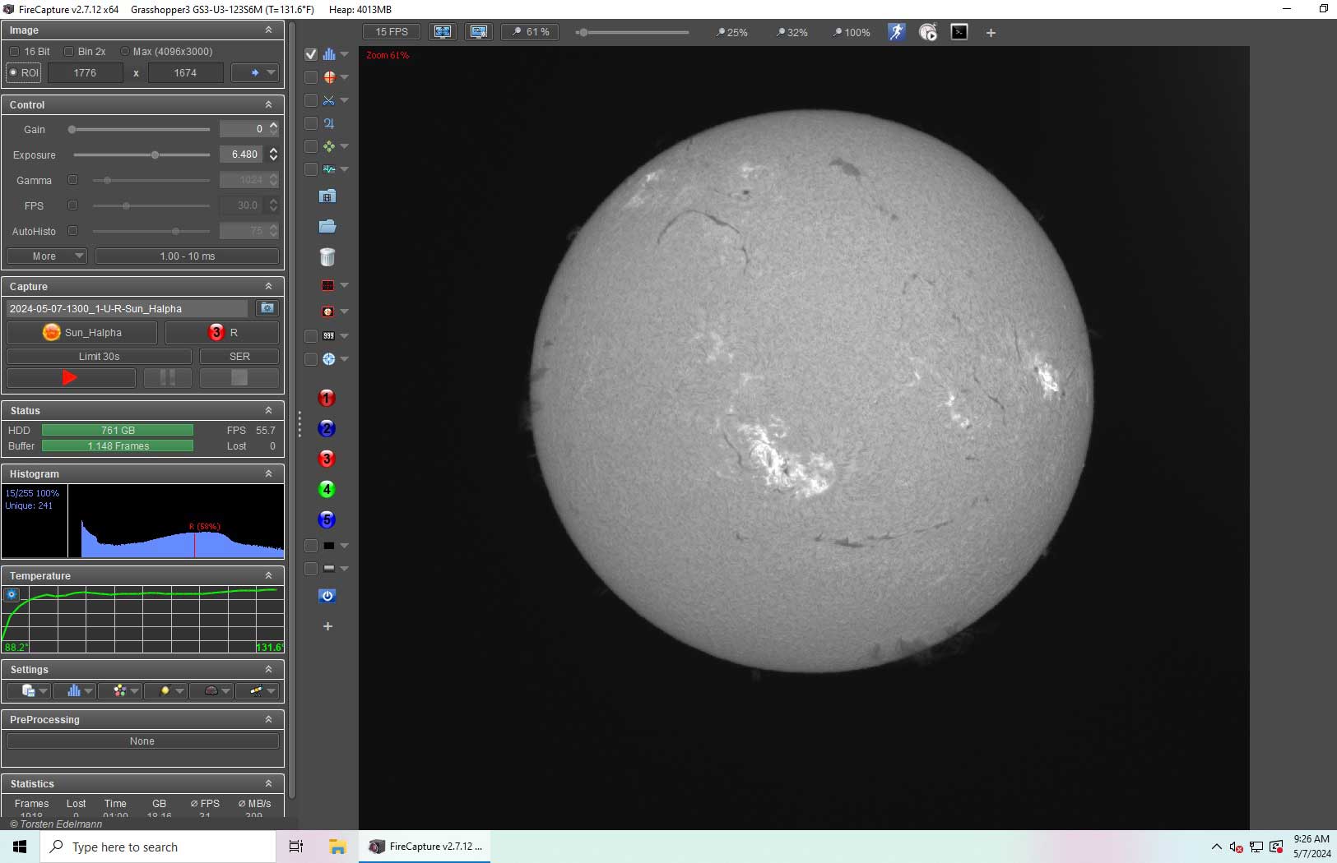Click the temperature graph gear icon
The height and width of the screenshot is (863, 1337).
click(x=12, y=594)
